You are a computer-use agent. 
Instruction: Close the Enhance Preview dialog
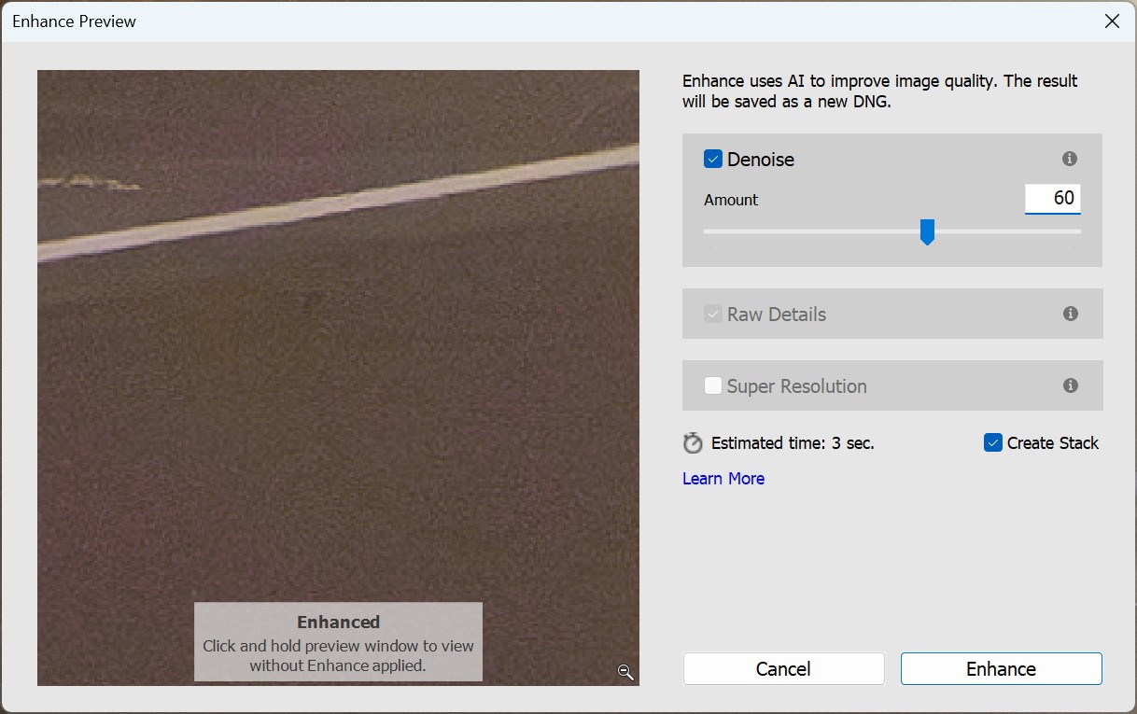click(1112, 21)
